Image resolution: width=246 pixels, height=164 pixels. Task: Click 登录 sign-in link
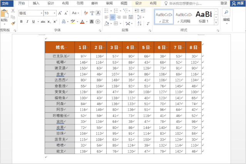pos(224,3)
